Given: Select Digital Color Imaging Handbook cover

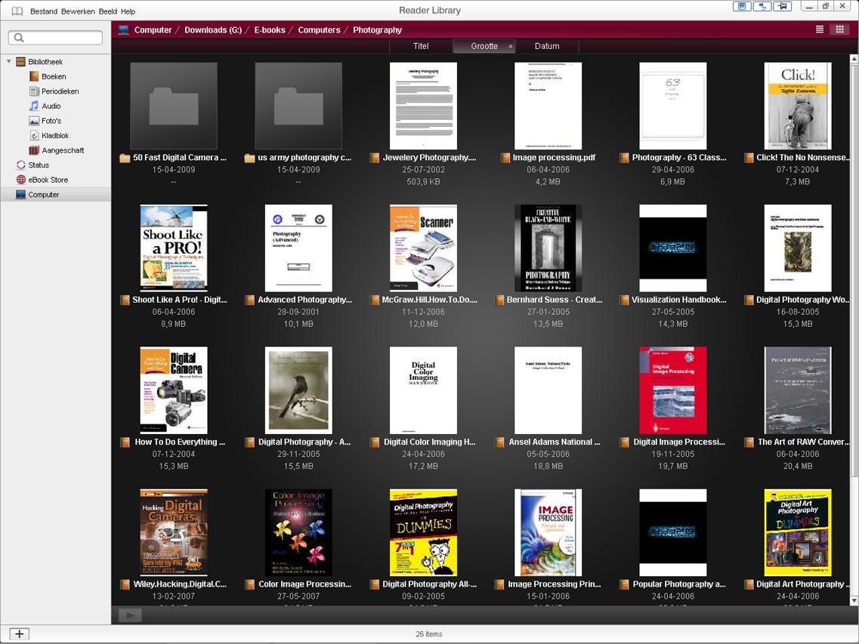Looking at the screenshot, I should [423, 390].
